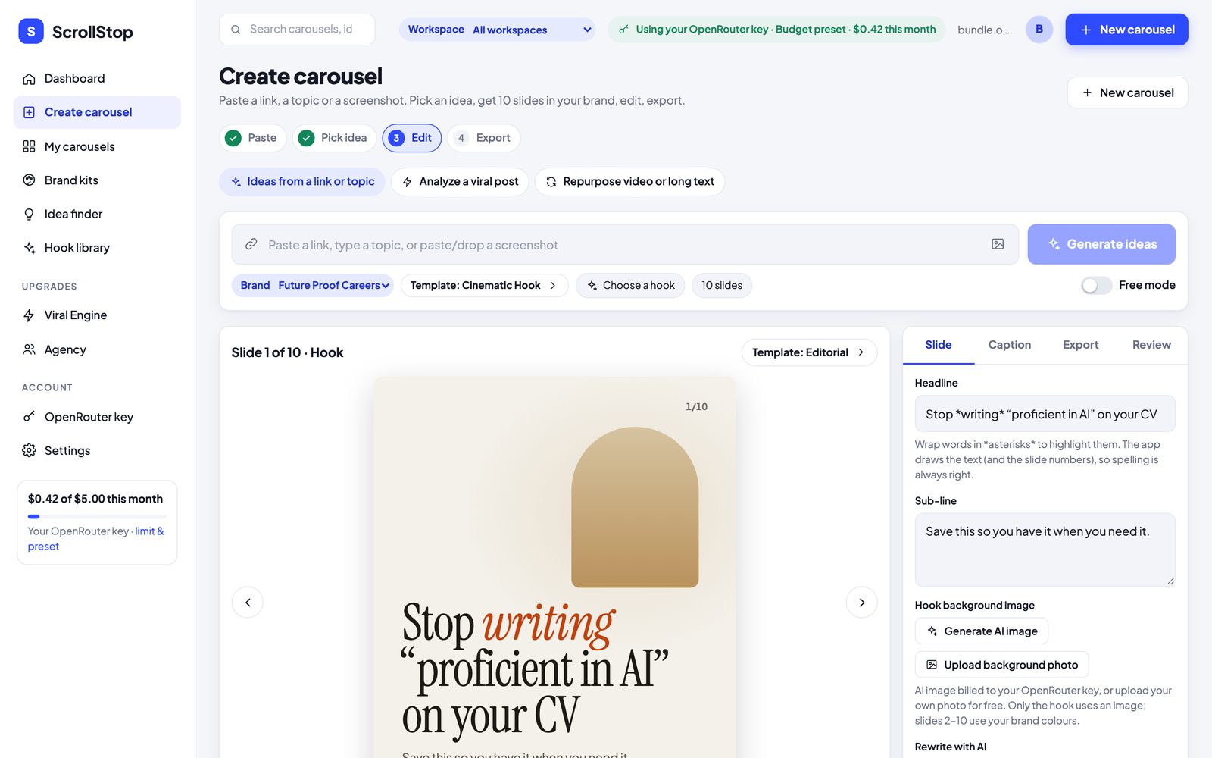1212x758 pixels.
Task: Open the Workspace All workspaces dropdown
Action: pyautogui.click(x=498, y=30)
